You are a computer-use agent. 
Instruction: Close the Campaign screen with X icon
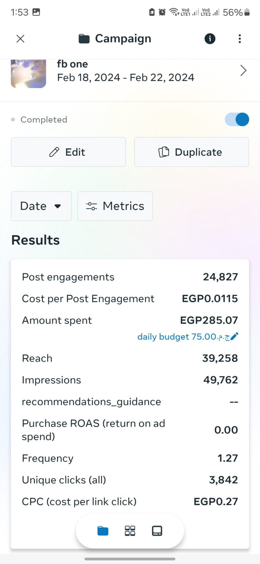(20, 39)
